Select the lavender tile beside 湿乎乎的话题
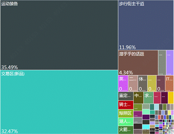The image size is (174, 134). (170, 63)
